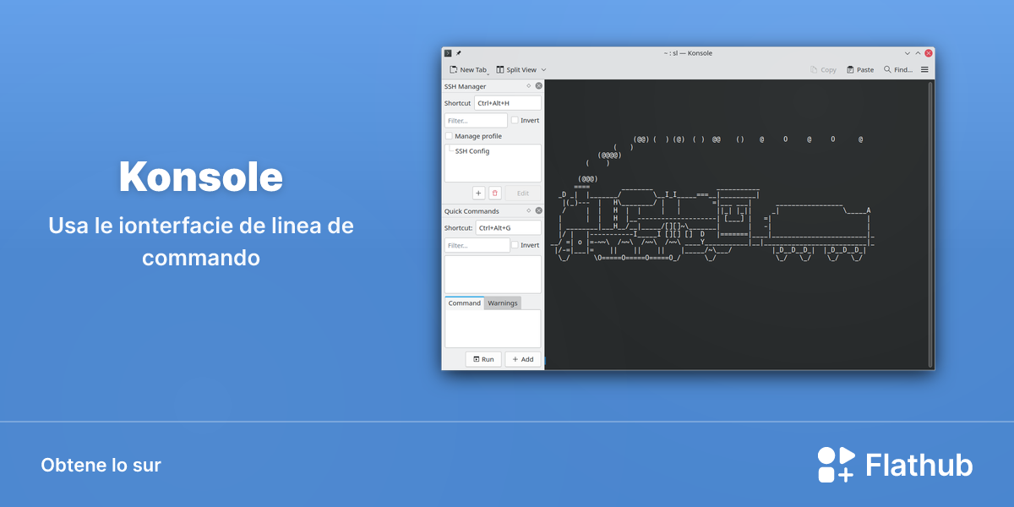Click the terminal vertical scrollbar
This screenshot has height=507, width=1014.
coord(931,224)
